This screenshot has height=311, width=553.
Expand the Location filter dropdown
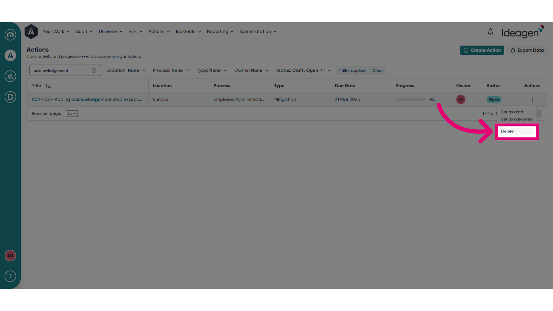click(126, 71)
